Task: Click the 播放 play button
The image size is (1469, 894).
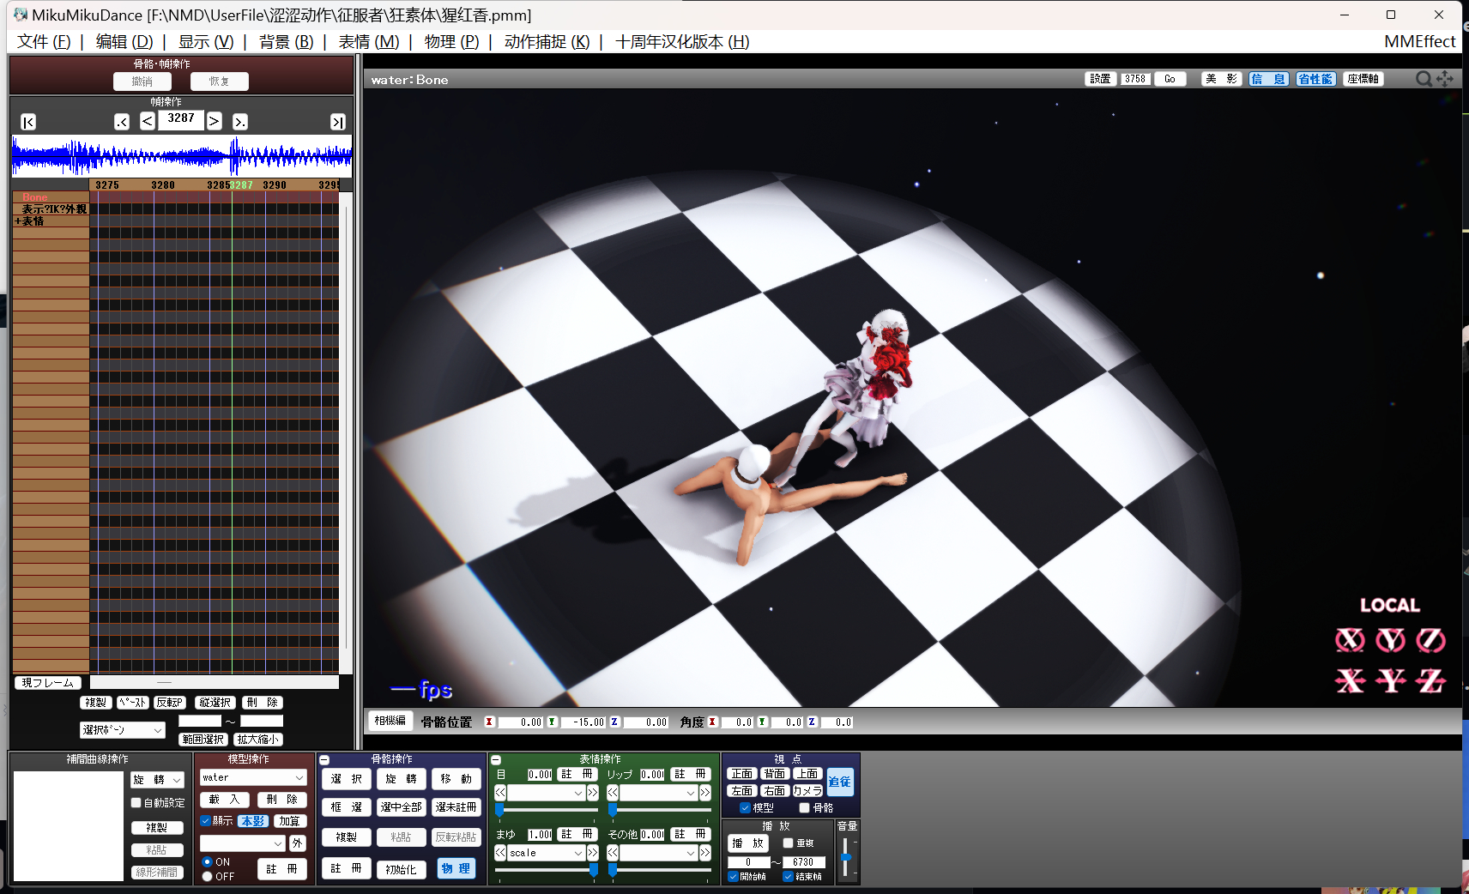Action: tap(747, 843)
